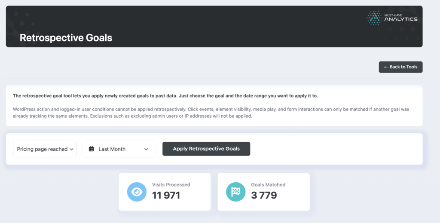Click the 3 779 goals count
The height and width of the screenshot is (223, 440).
coord(264,196)
